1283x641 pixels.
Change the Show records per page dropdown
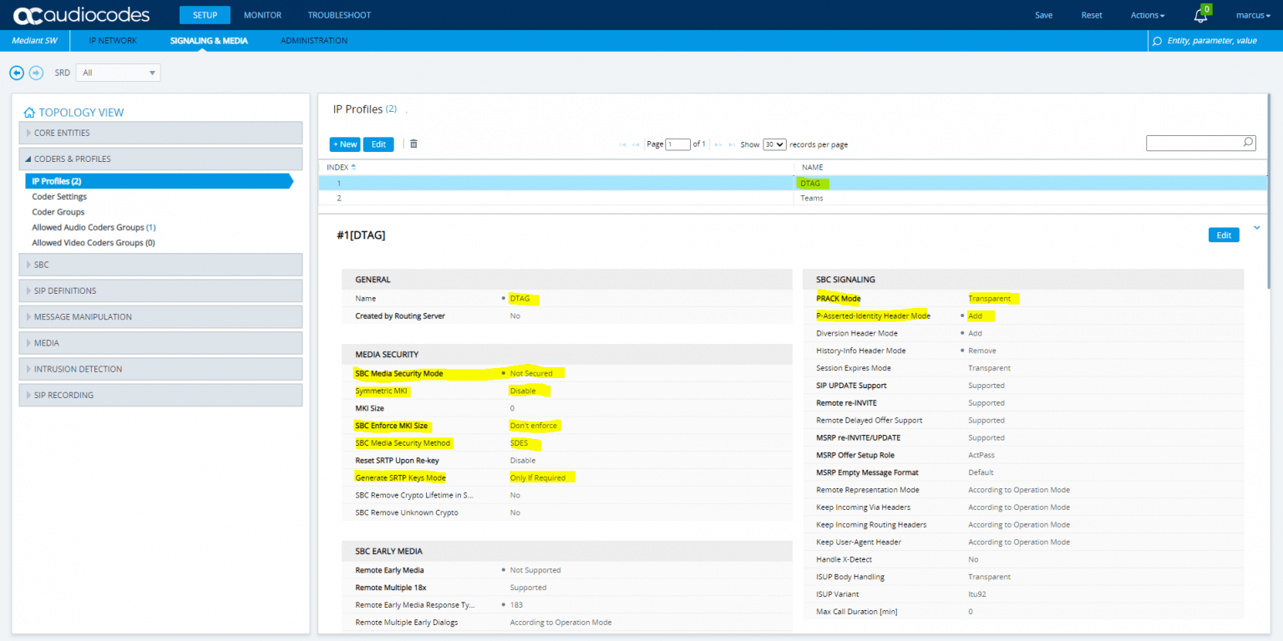[773, 144]
